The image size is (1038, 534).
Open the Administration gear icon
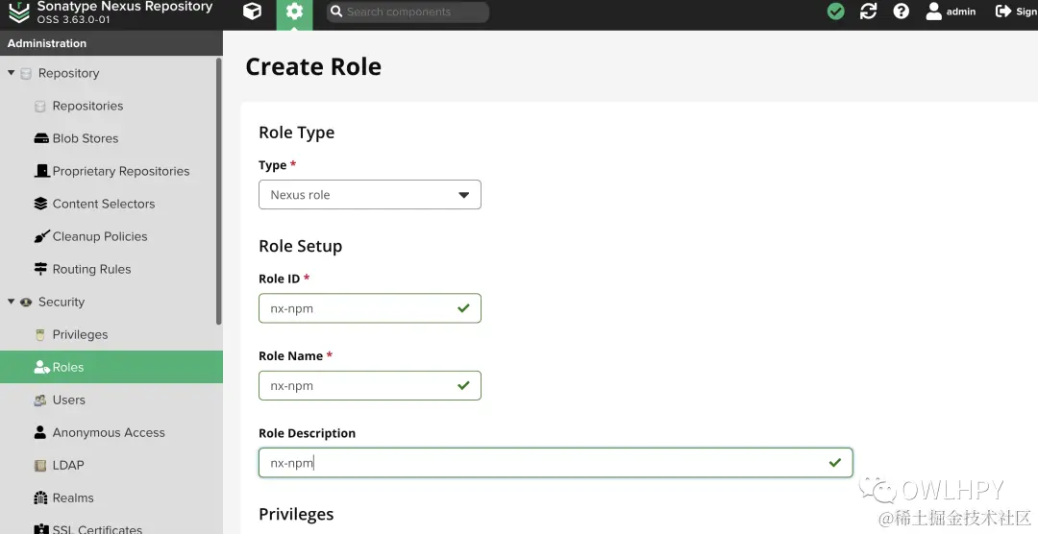pyautogui.click(x=294, y=12)
